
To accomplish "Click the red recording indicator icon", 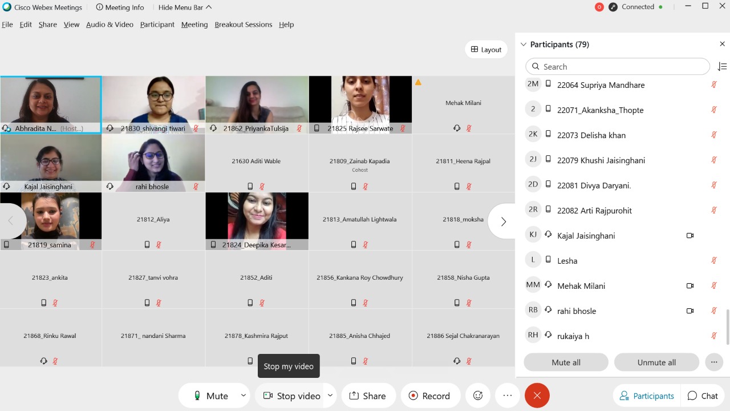I will (x=599, y=7).
